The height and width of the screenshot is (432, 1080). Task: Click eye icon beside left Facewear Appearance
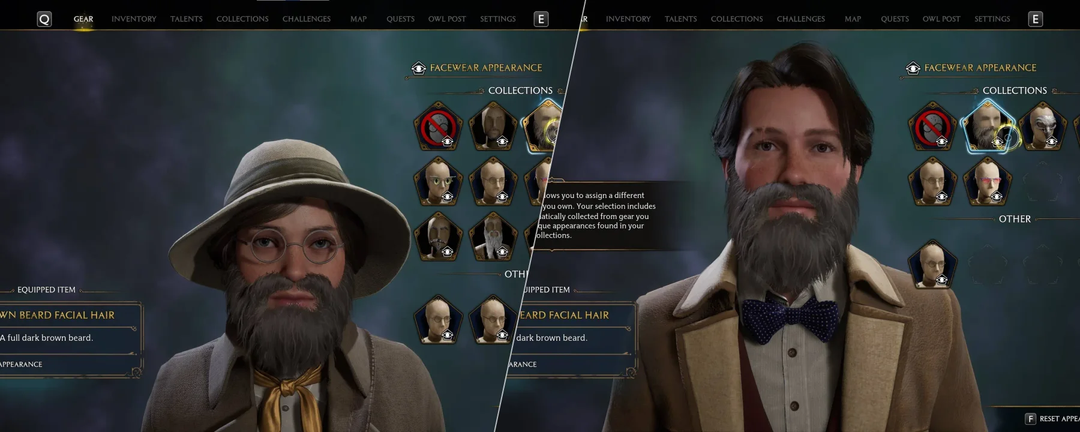pos(419,68)
